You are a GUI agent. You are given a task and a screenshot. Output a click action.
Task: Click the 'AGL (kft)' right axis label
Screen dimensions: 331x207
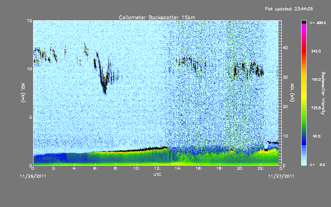292,93
